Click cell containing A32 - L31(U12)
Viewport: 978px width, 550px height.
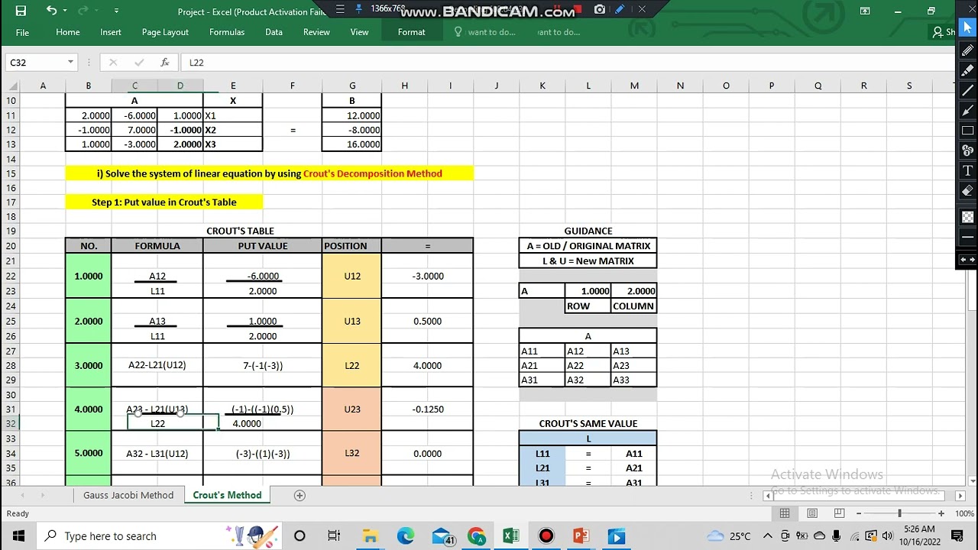(157, 454)
